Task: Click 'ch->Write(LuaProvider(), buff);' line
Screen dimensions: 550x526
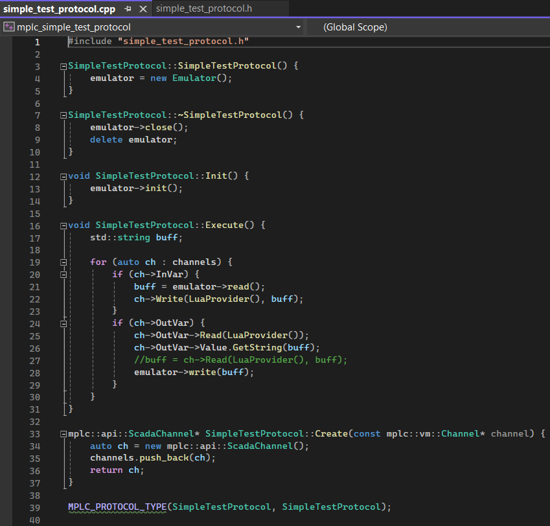Action: coord(218,299)
